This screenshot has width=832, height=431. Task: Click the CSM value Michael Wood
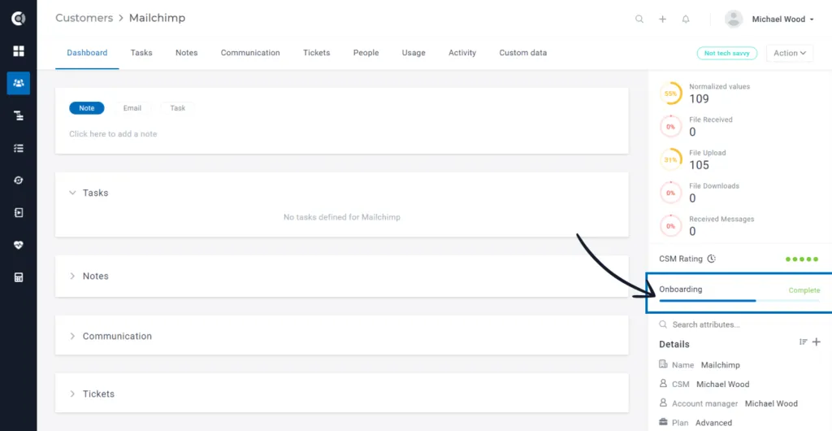pos(722,384)
